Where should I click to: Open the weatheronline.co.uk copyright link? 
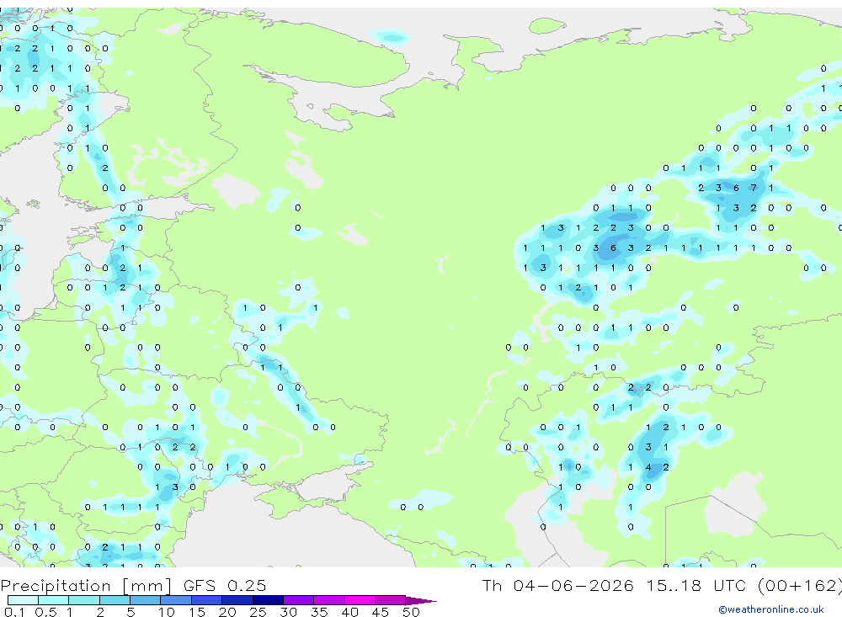coord(771,609)
